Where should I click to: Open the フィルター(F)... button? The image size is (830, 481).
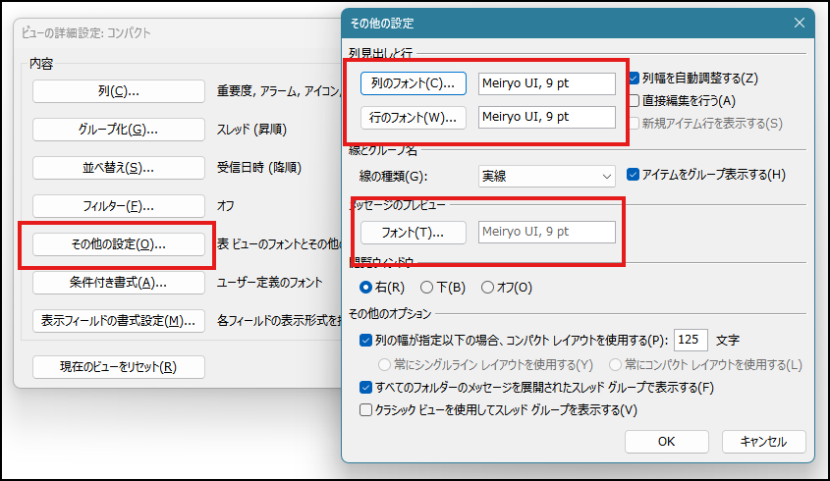pos(119,206)
